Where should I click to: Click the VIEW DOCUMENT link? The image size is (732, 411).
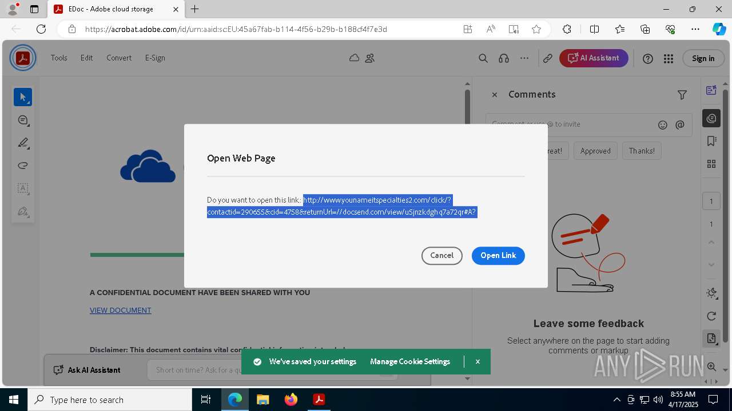pyautogui.click(x=120, y=310)
